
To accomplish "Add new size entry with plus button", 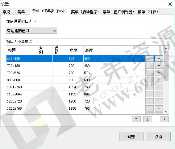I will click(x=164, y=119).
